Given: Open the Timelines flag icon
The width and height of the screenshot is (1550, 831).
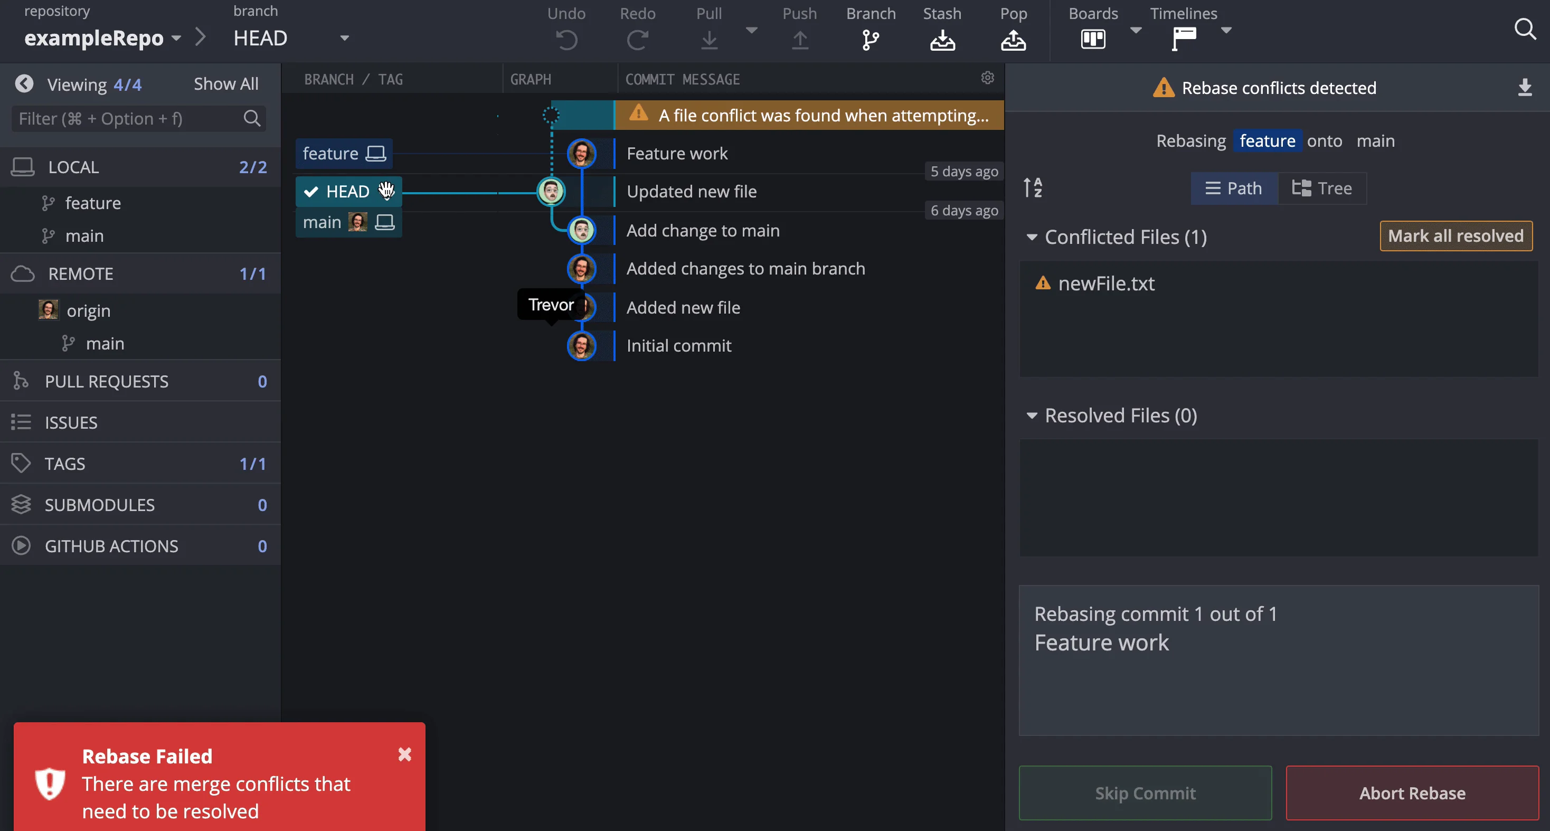Looking at the screenshot, I should pyautogui.click(x=1183, y=40).
